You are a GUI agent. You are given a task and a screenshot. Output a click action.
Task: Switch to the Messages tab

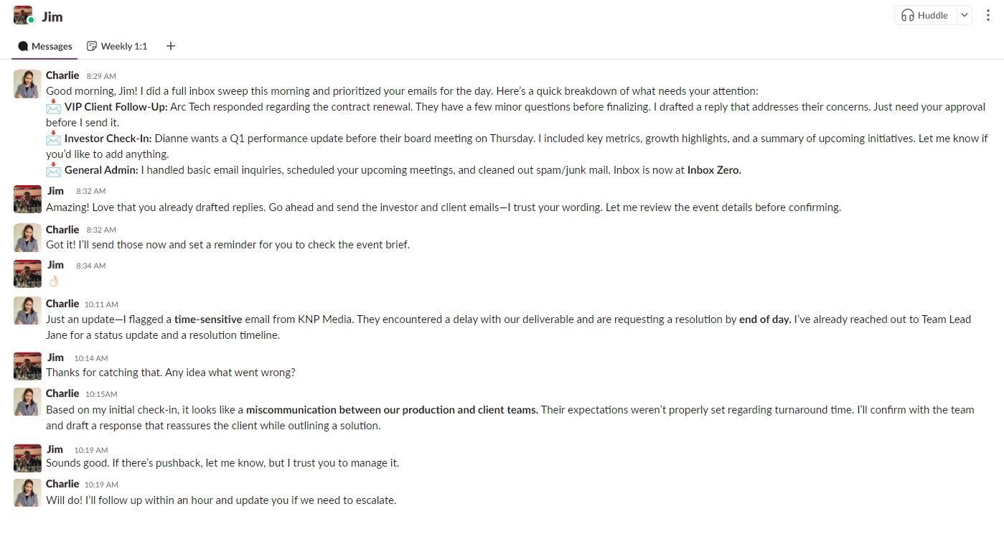pyautogui.click(x=44, y=46)
